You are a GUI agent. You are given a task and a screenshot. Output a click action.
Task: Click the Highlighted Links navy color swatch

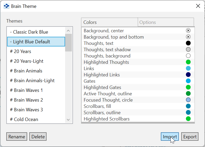(188, 75)
